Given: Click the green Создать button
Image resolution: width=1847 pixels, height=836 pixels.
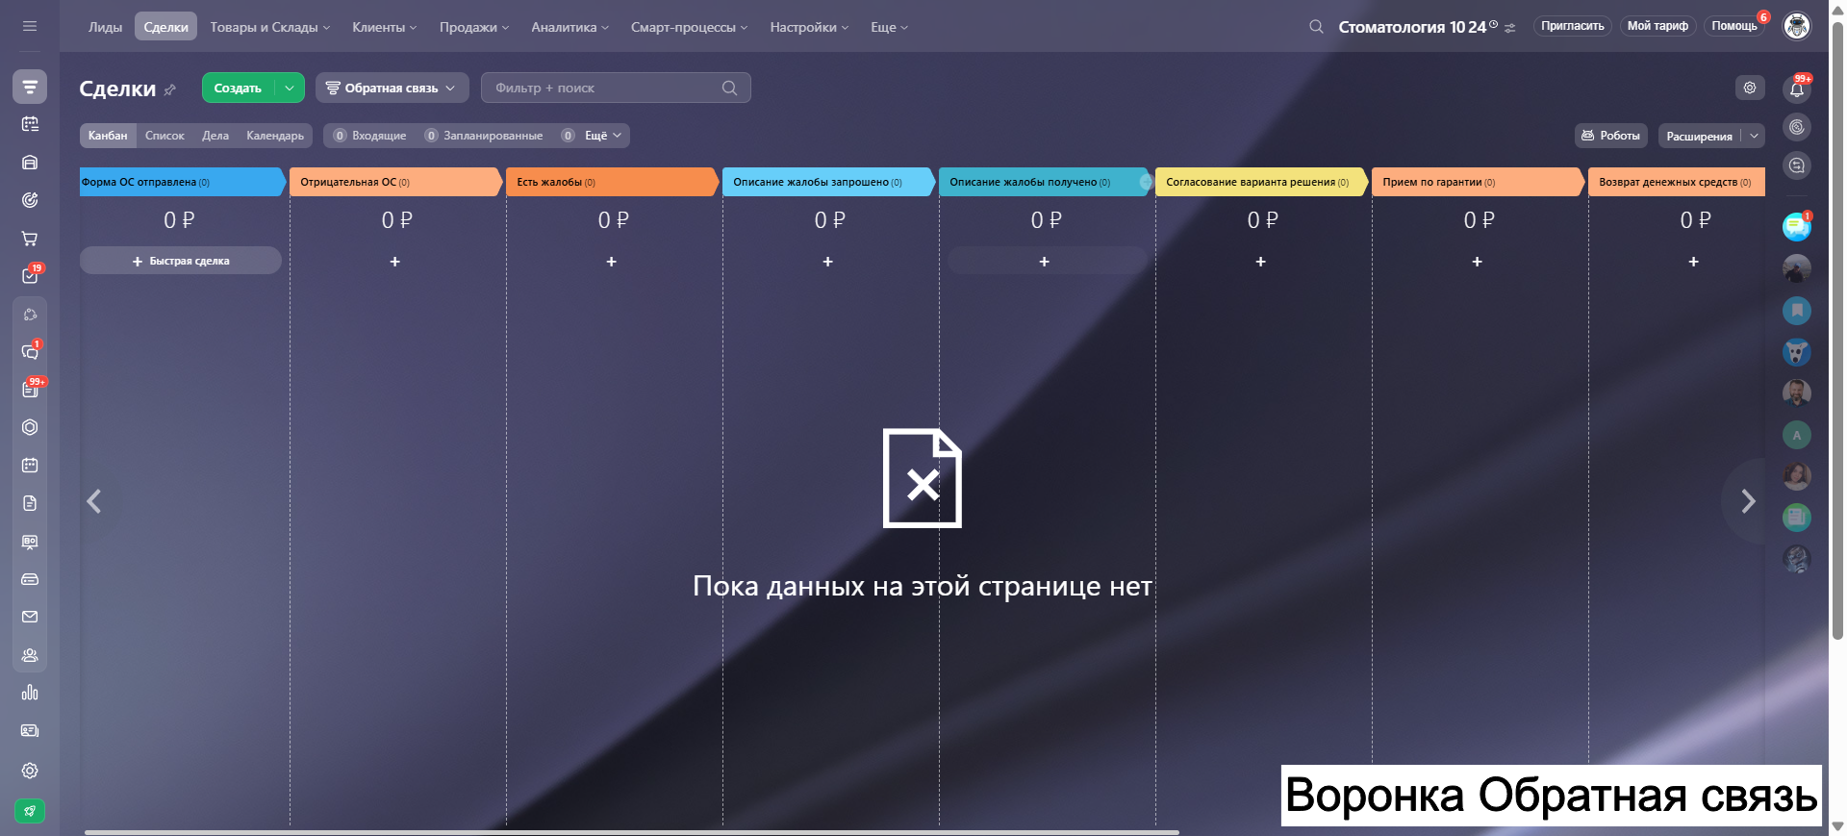Looking at the screenshot, I should tap(238, 88).
